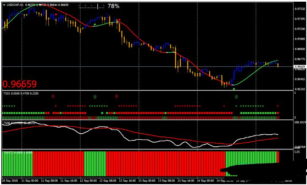Viewport: 307px width, 185px height.
Task: Click the green dot at the chart low
Action: pyautogui.click(x=234, y=89)
